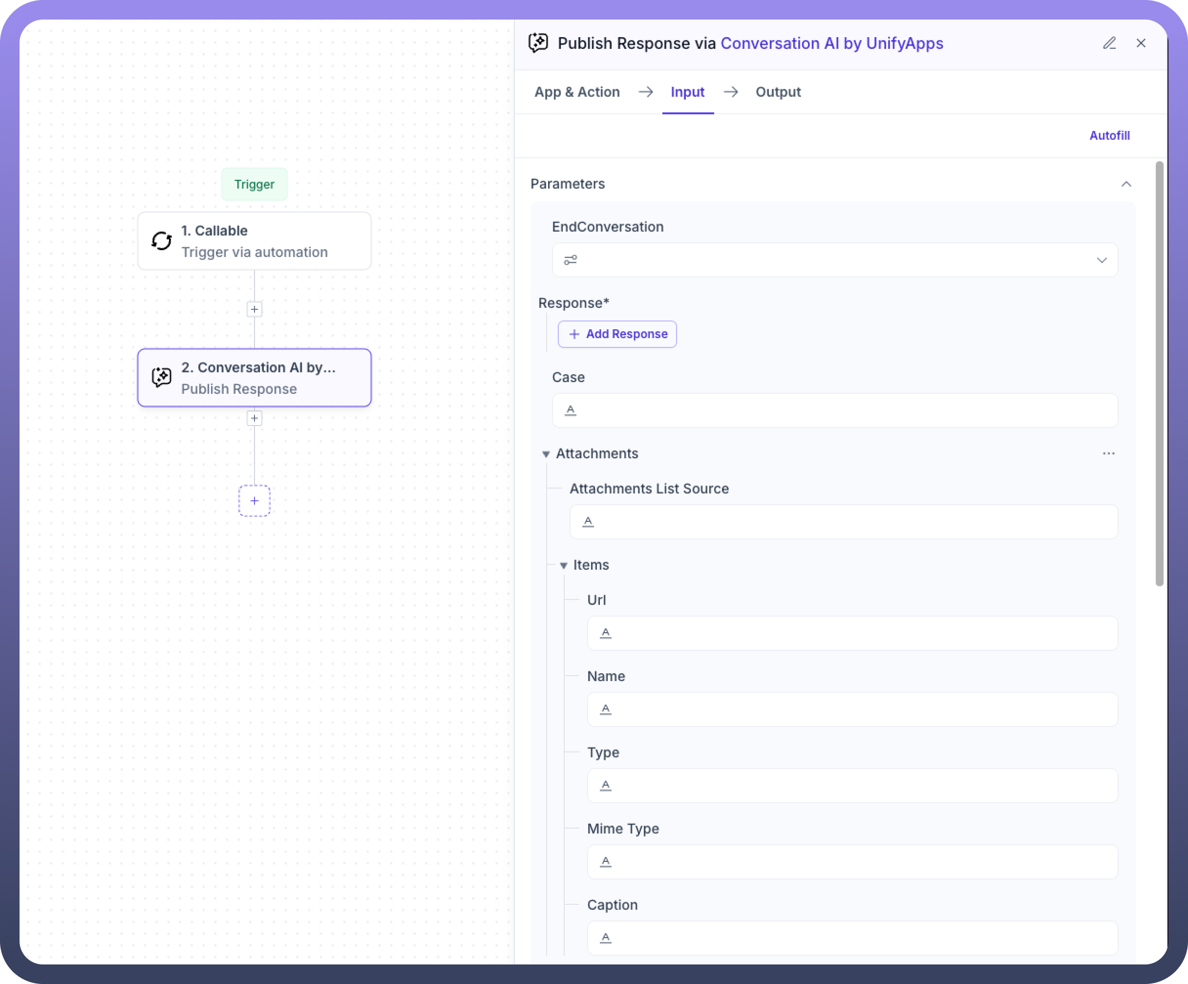Click the parameters panel vertical scrollbar
This screenshot has width=1188, height=984.
[x=1159, y=373]
